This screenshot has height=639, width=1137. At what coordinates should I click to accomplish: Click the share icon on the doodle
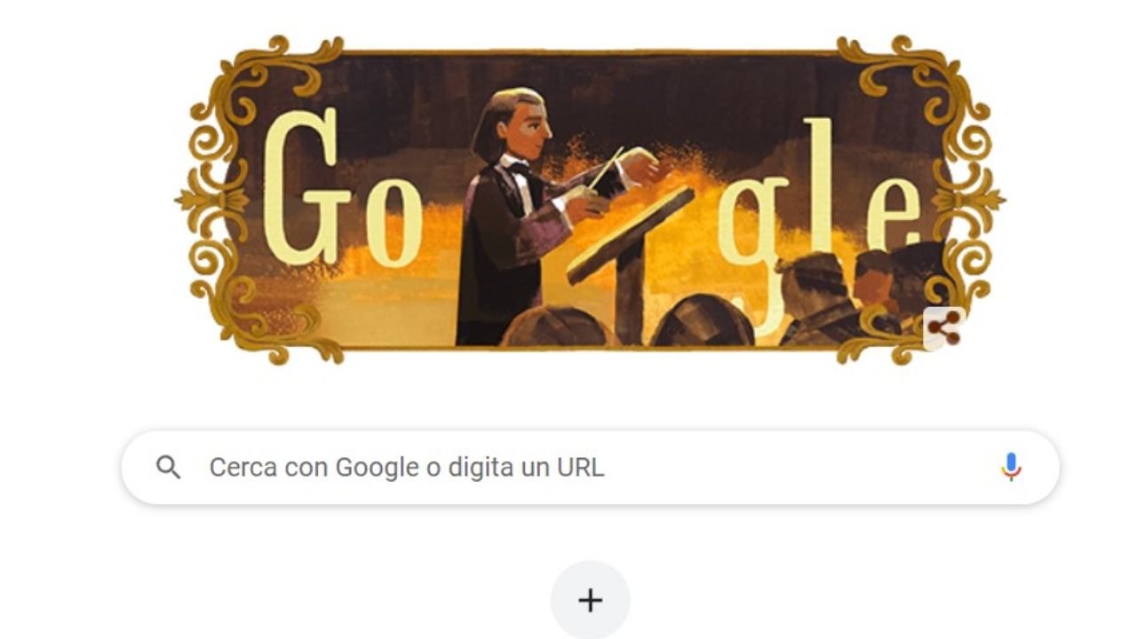pyautogui.click(x=944, y=328)
